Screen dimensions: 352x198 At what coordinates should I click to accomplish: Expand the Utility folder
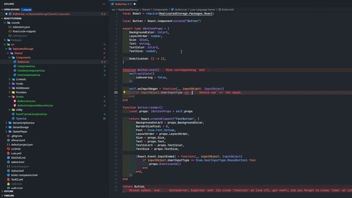pyautogui.click(x=9, y=110)
